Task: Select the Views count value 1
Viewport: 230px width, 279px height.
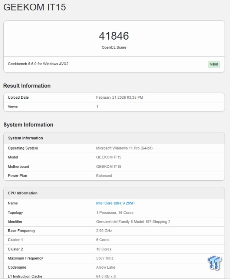Action: 97,106
